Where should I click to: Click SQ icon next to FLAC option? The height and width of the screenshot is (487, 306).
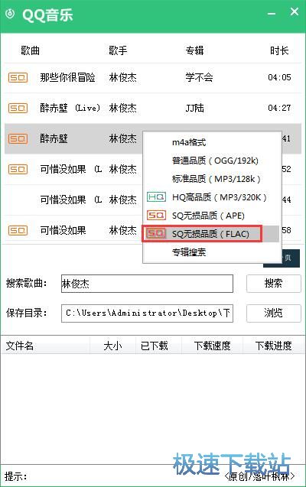coord(156,234)
